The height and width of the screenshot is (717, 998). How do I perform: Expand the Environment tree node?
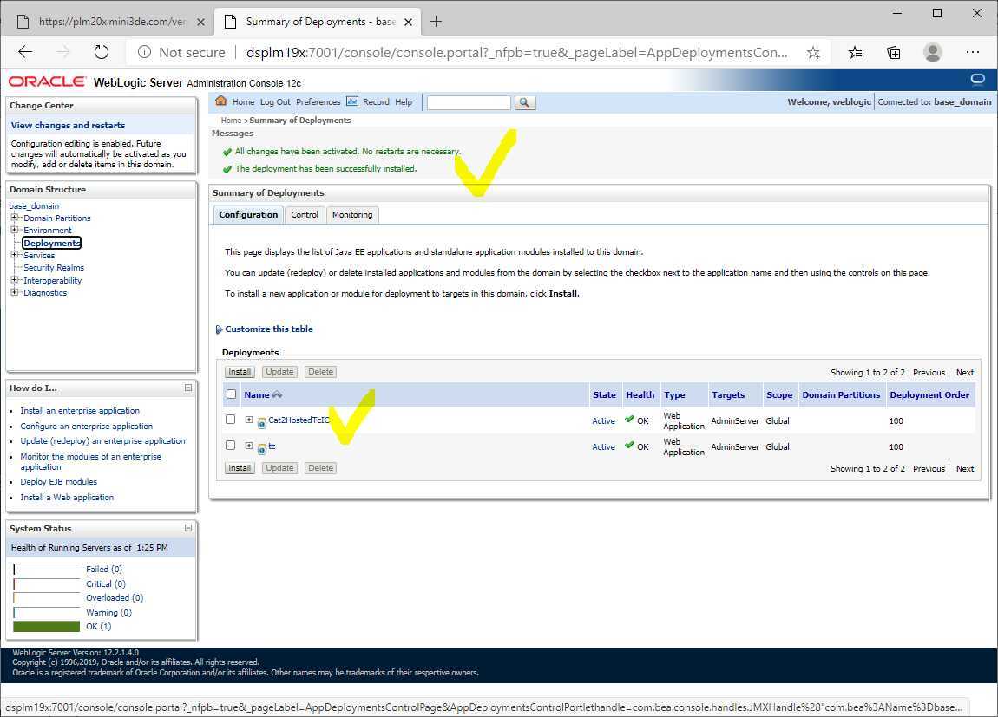(14, 231)
